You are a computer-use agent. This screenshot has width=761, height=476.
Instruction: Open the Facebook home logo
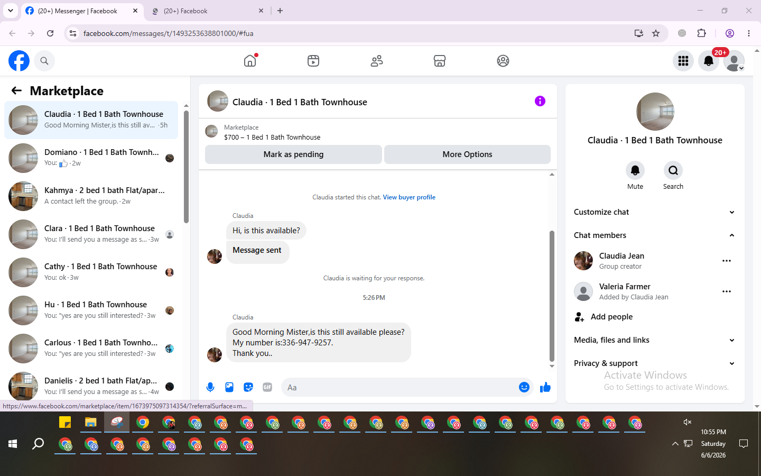point(19,61)
